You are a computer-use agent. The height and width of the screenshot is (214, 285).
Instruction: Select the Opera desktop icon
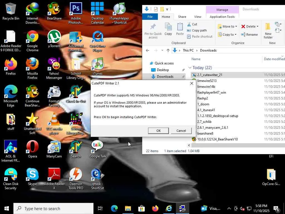pyautogui.click(x=32, y=149)
